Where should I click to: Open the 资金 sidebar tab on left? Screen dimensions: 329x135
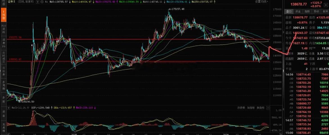(3, 113)
